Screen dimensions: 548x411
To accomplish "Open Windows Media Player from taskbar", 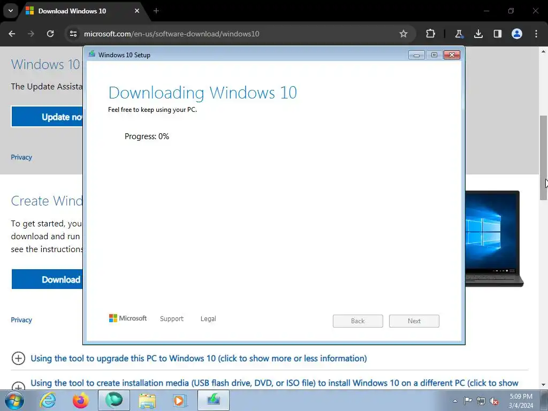I will (x=180, y=400).
